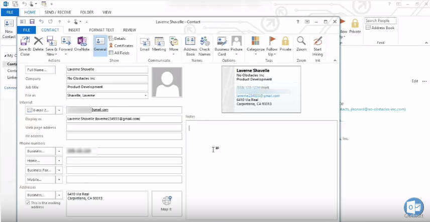This screenshot has height=222, width=430.
Task: Click New Contact in main Outlook window
Action: 9,29
